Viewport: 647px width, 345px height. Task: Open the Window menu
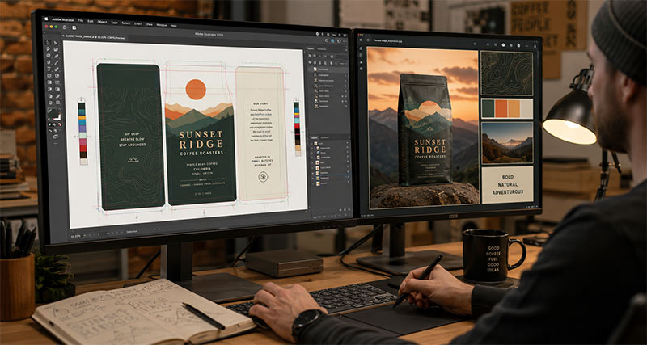tap(161, 25)
